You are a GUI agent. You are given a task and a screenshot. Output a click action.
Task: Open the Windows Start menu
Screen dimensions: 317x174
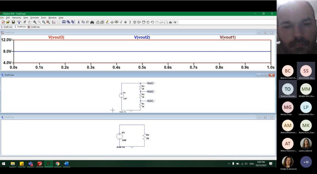[4, 164]
